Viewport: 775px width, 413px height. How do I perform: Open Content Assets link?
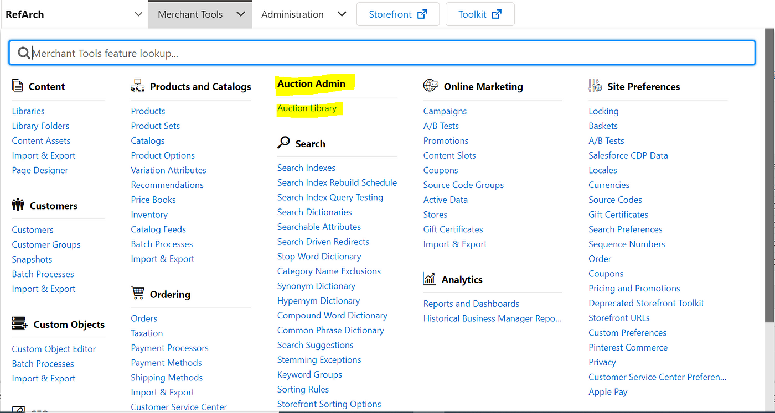point(41,141)
